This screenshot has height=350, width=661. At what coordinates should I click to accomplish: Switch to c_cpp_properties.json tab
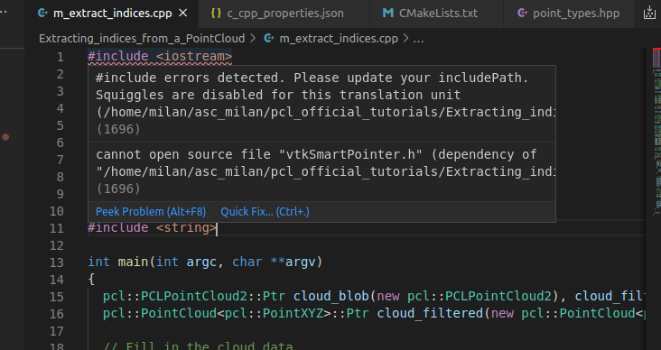pos(284,14)
